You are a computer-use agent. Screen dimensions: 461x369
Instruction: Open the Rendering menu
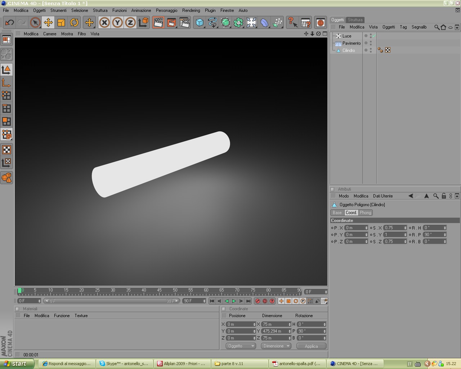point(191,10)
